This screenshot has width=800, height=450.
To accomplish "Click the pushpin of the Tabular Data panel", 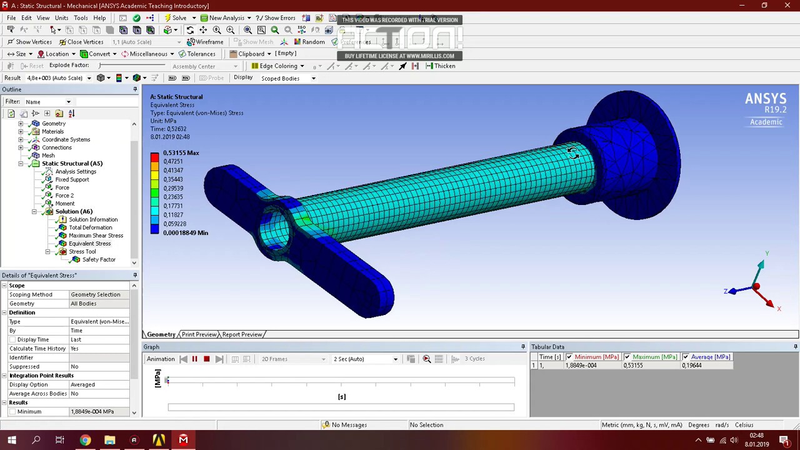I will (x=795, y=347).
